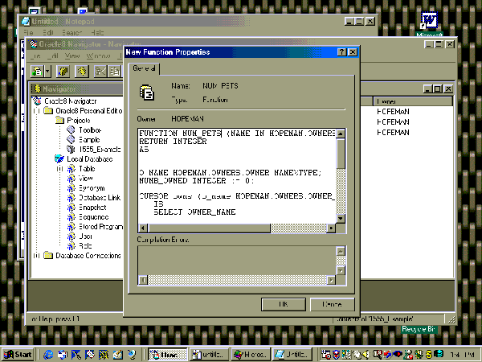482x362 pixels.
Task: Click the Cancel button in the dialog
Action: (x=332, y=304)
